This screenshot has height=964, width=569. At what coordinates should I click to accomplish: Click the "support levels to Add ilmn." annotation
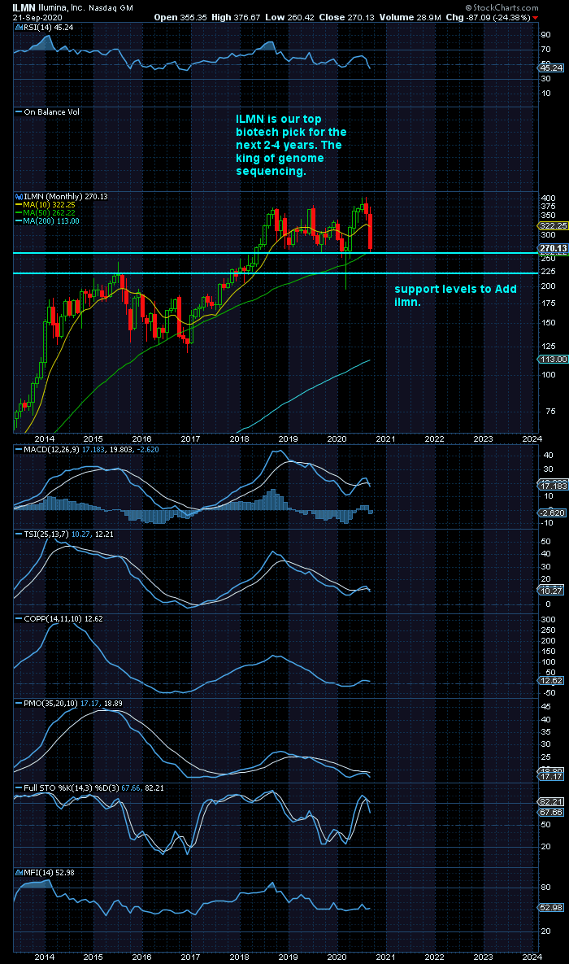point(455,295)
